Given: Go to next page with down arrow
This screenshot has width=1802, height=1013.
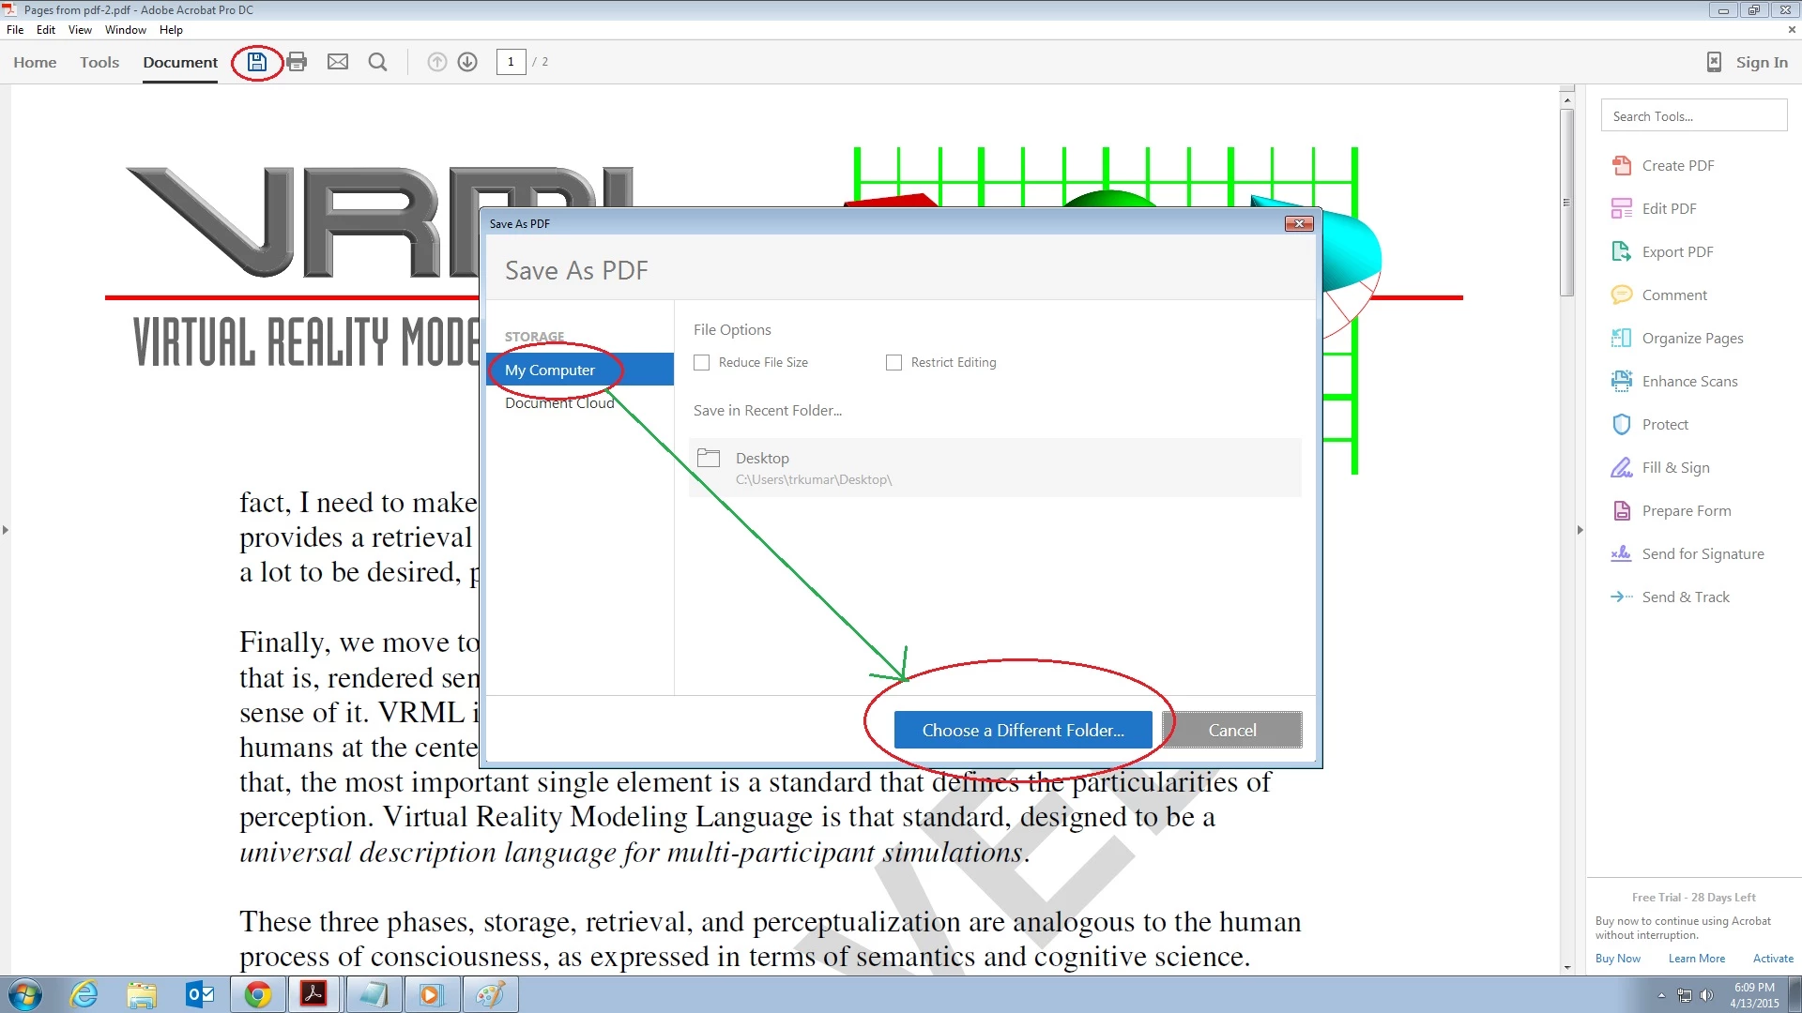Looking at the screenshot, I should pyautogui.click(x=467, y=62).
